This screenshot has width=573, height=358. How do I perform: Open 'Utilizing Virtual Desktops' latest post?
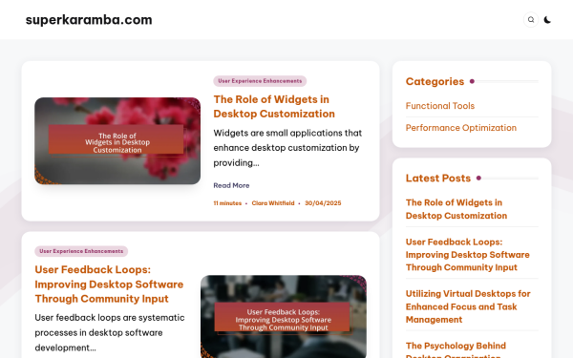pos(468,306)
